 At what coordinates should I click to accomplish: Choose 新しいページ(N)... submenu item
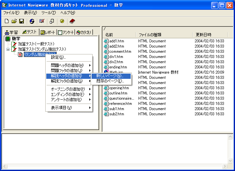point(111,76)
